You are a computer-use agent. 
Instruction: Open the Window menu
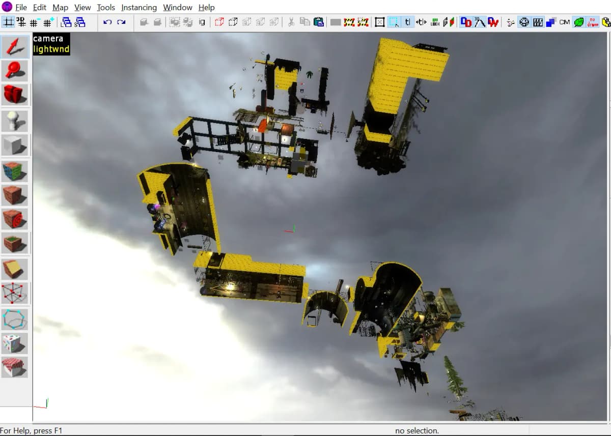click(178, 8)
